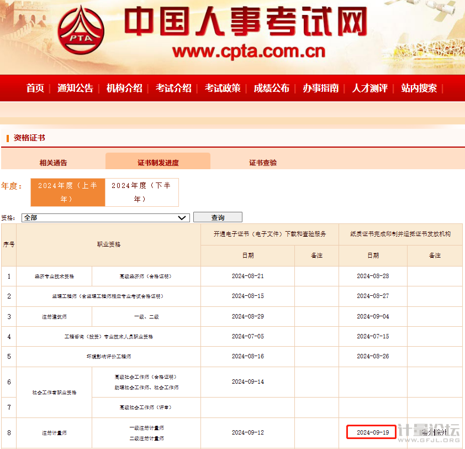Click 一级注册计量师 text in row 8
465x449 pixels.
tap(146, 428)
